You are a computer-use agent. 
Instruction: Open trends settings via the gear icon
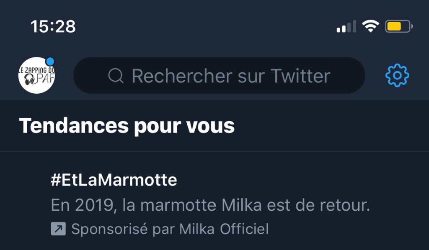(x=397, y=75)
